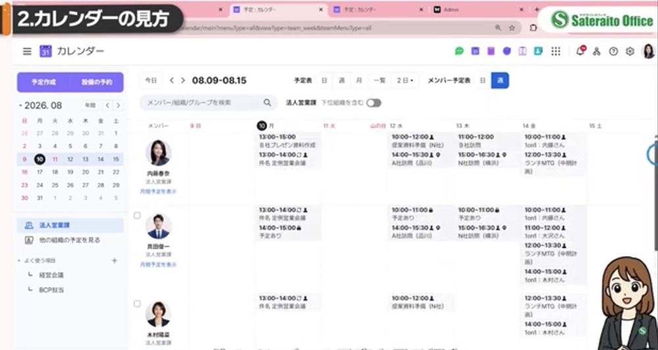Image resolution: width=658 pixels, height=350 pixels.
Task: Open the teal contacts app icon in header
Action: 538,51
